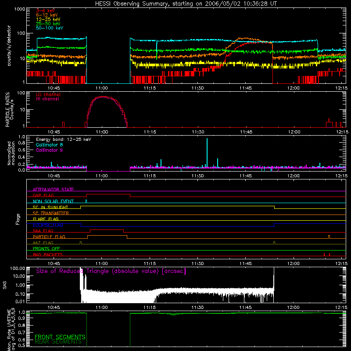The width and height of the screenshot is (351, 351).
Task: Click the 11:30 label under particle rates panel
Action: (198, 132)
